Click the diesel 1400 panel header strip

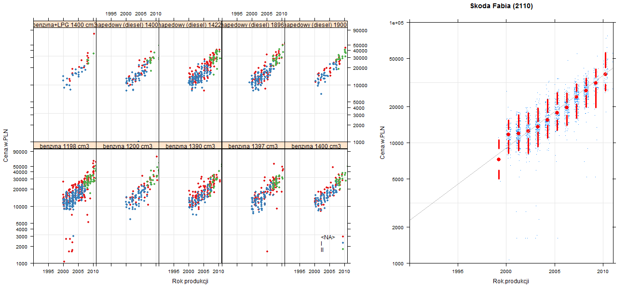pyautogui.click(x=128, y=25)
